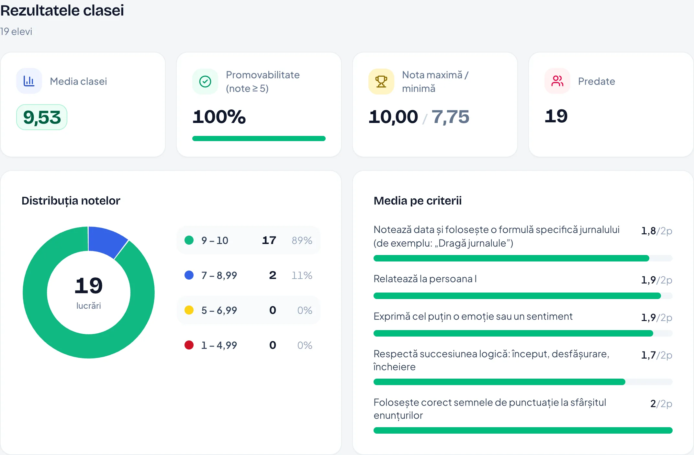Click the Promovabilitate 100% progress bar
The image size is (694, 455).
pos(259,139)
